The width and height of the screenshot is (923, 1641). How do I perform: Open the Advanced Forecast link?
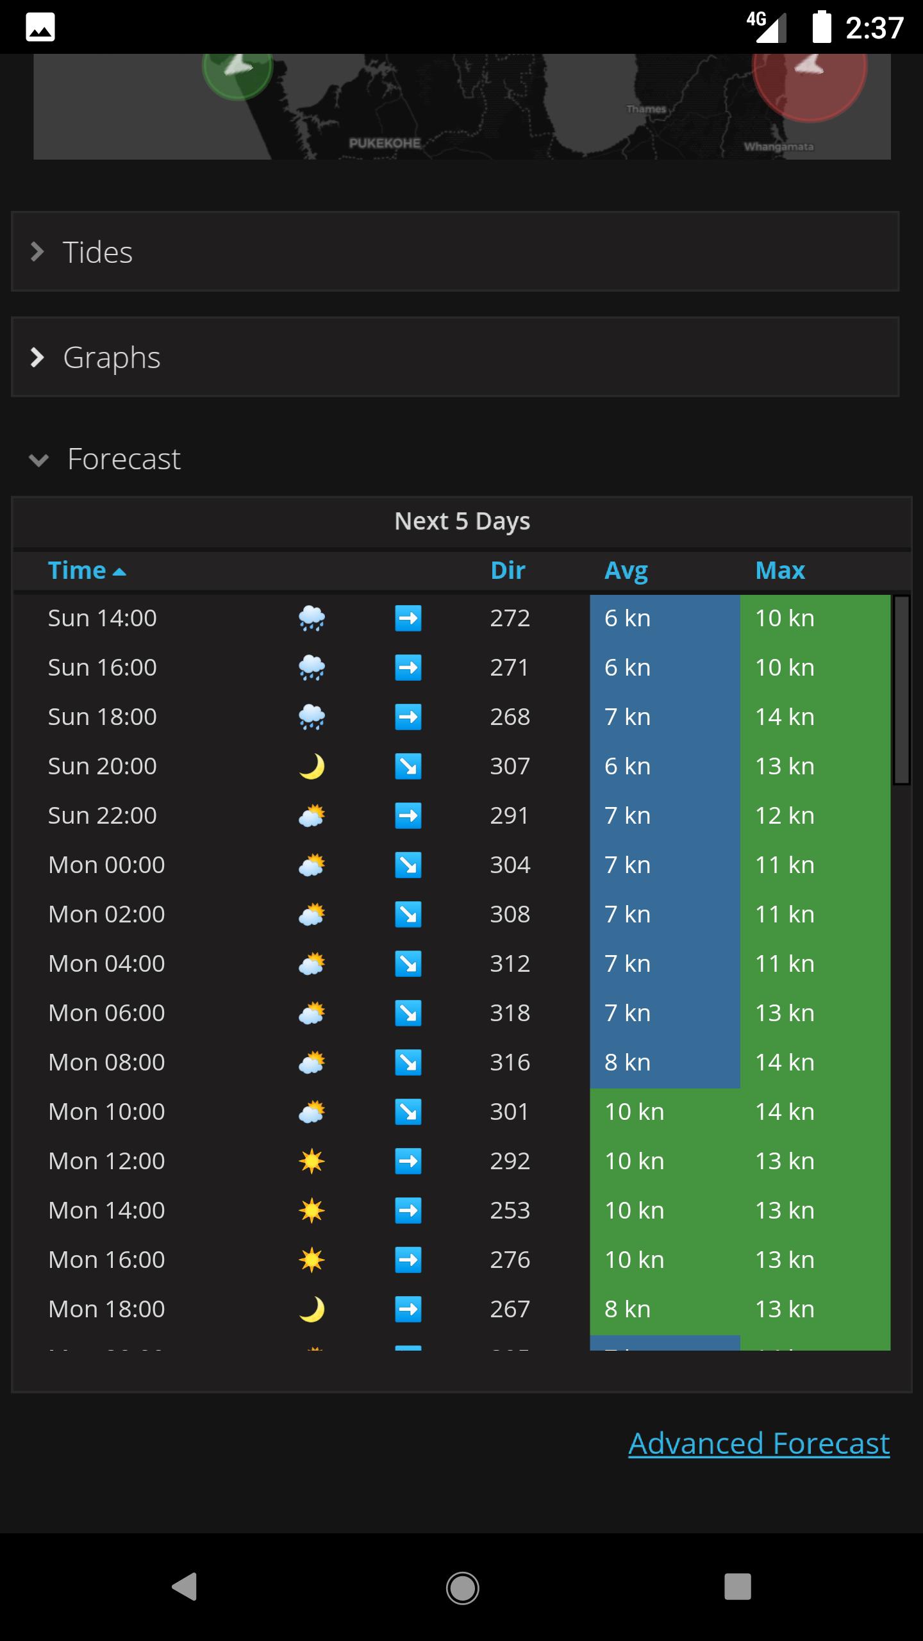(759, 1444)
